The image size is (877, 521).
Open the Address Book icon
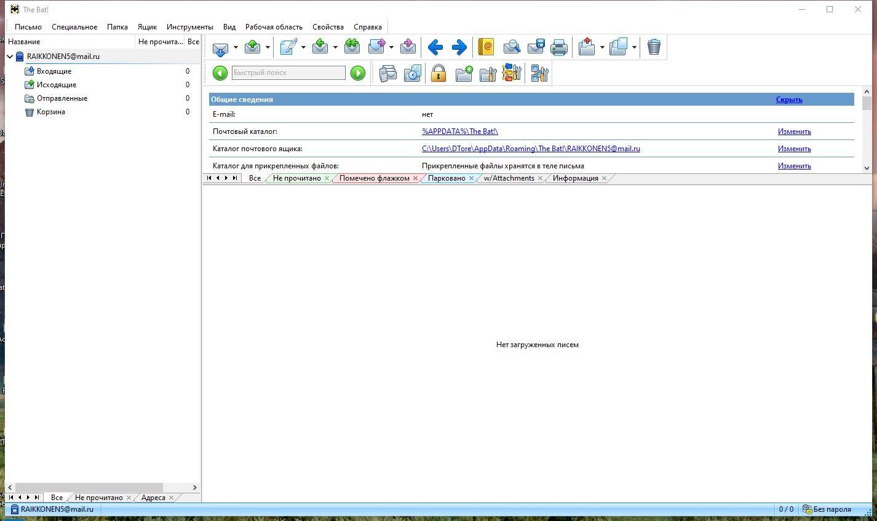[486, 47]
